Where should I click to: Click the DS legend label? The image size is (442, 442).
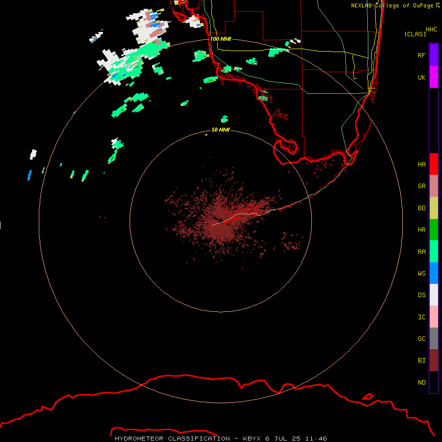coord(421,295)
